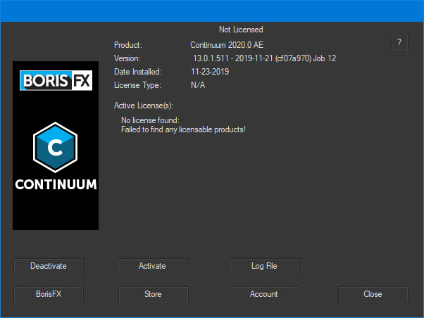Click the Boris FX logo image
Image resolution: width=424 pixels, height=318 pixels.
[x=56, y=80]
